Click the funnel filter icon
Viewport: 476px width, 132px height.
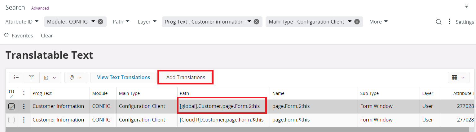[32, 78]
